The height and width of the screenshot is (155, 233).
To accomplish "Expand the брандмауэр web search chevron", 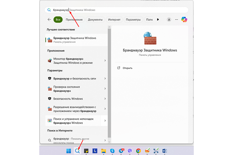I will [105, 140].
